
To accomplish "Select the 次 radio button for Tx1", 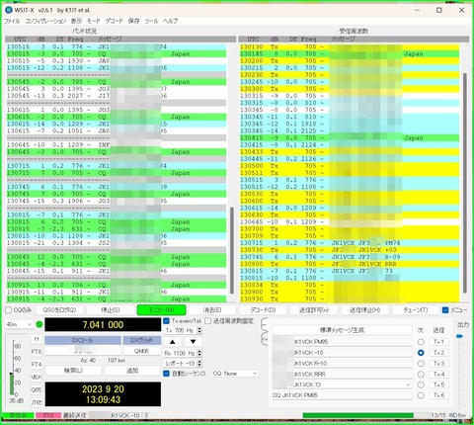I will pyautogui.click(x=421, y=342).
